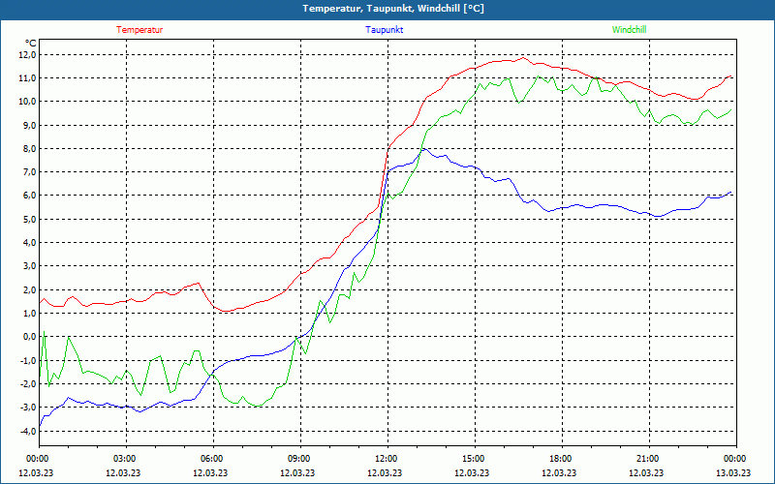Click the 1,0 y-axis value
Screen dimensions: 775x484
pos(30,313)
